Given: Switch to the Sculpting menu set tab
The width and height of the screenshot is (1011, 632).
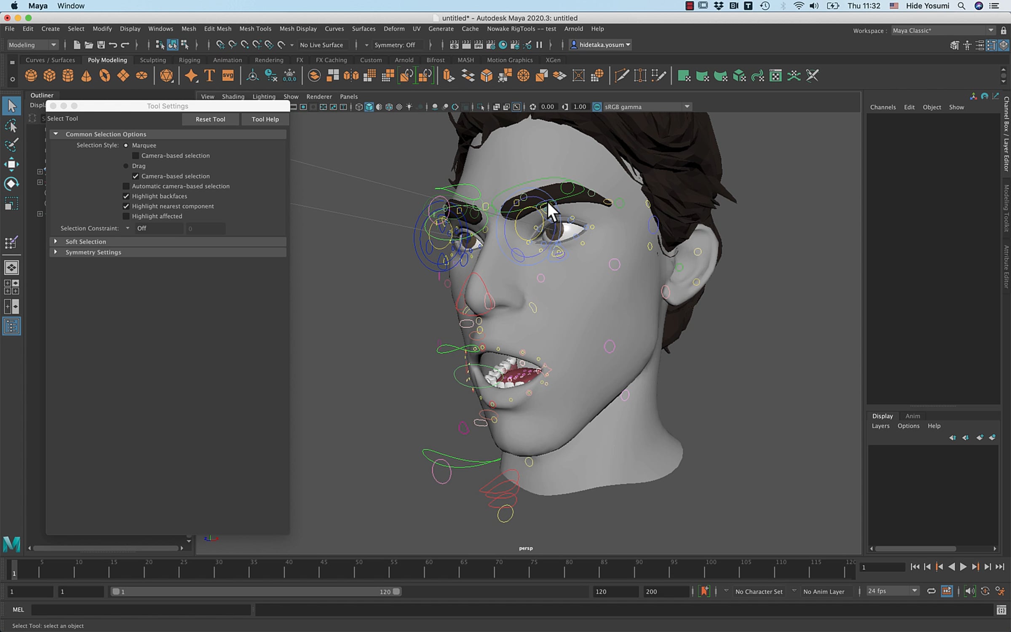Looking at the screenshot, I should pos(153,60).
